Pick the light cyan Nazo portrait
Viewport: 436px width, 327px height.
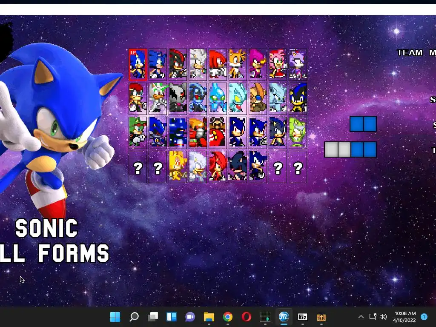point(238,98)
